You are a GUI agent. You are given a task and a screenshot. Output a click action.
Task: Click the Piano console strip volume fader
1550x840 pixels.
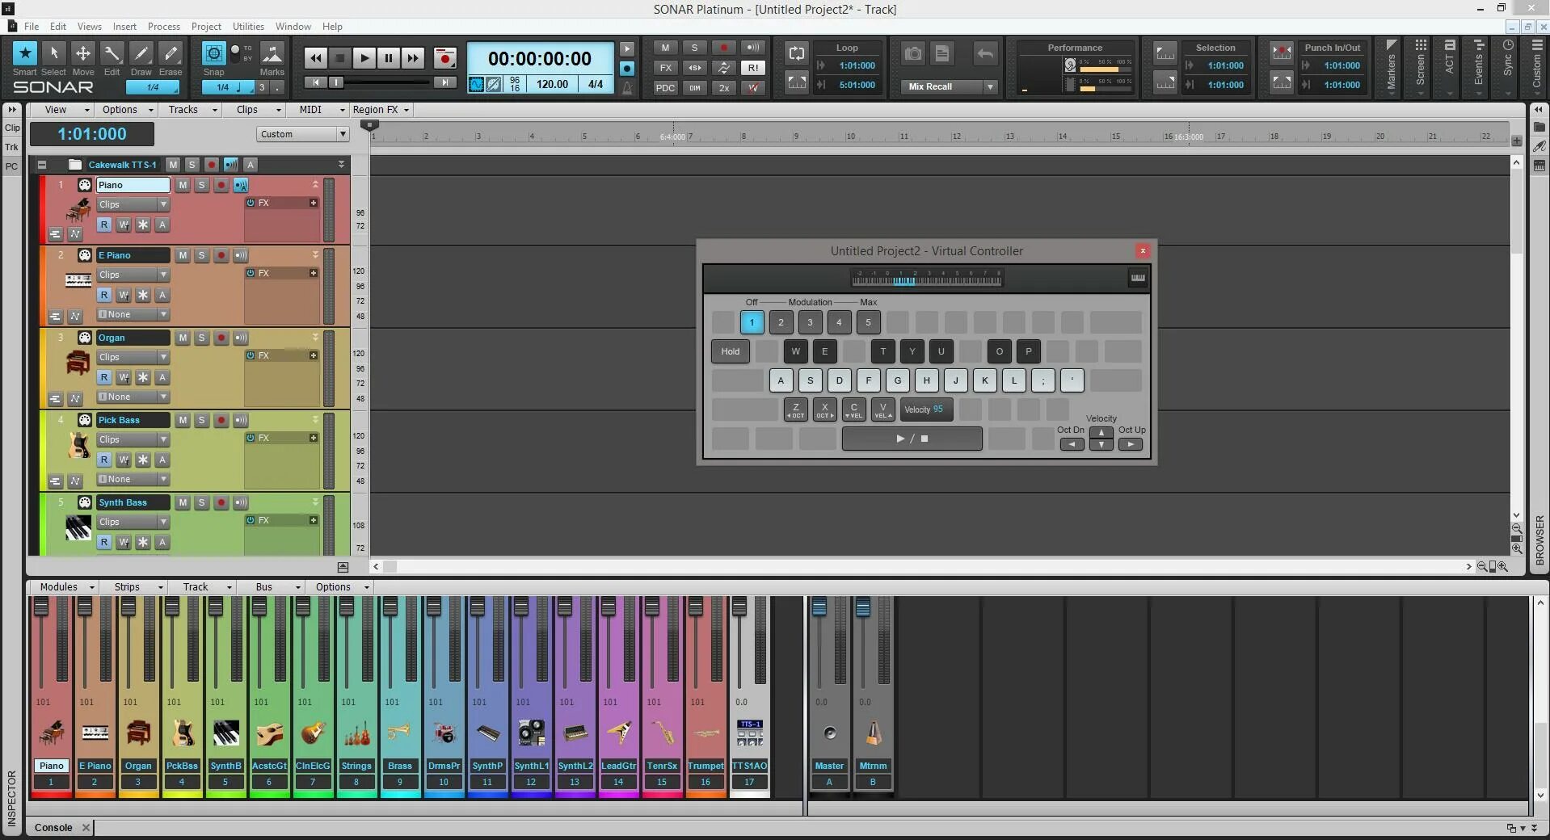coord(41,607)
